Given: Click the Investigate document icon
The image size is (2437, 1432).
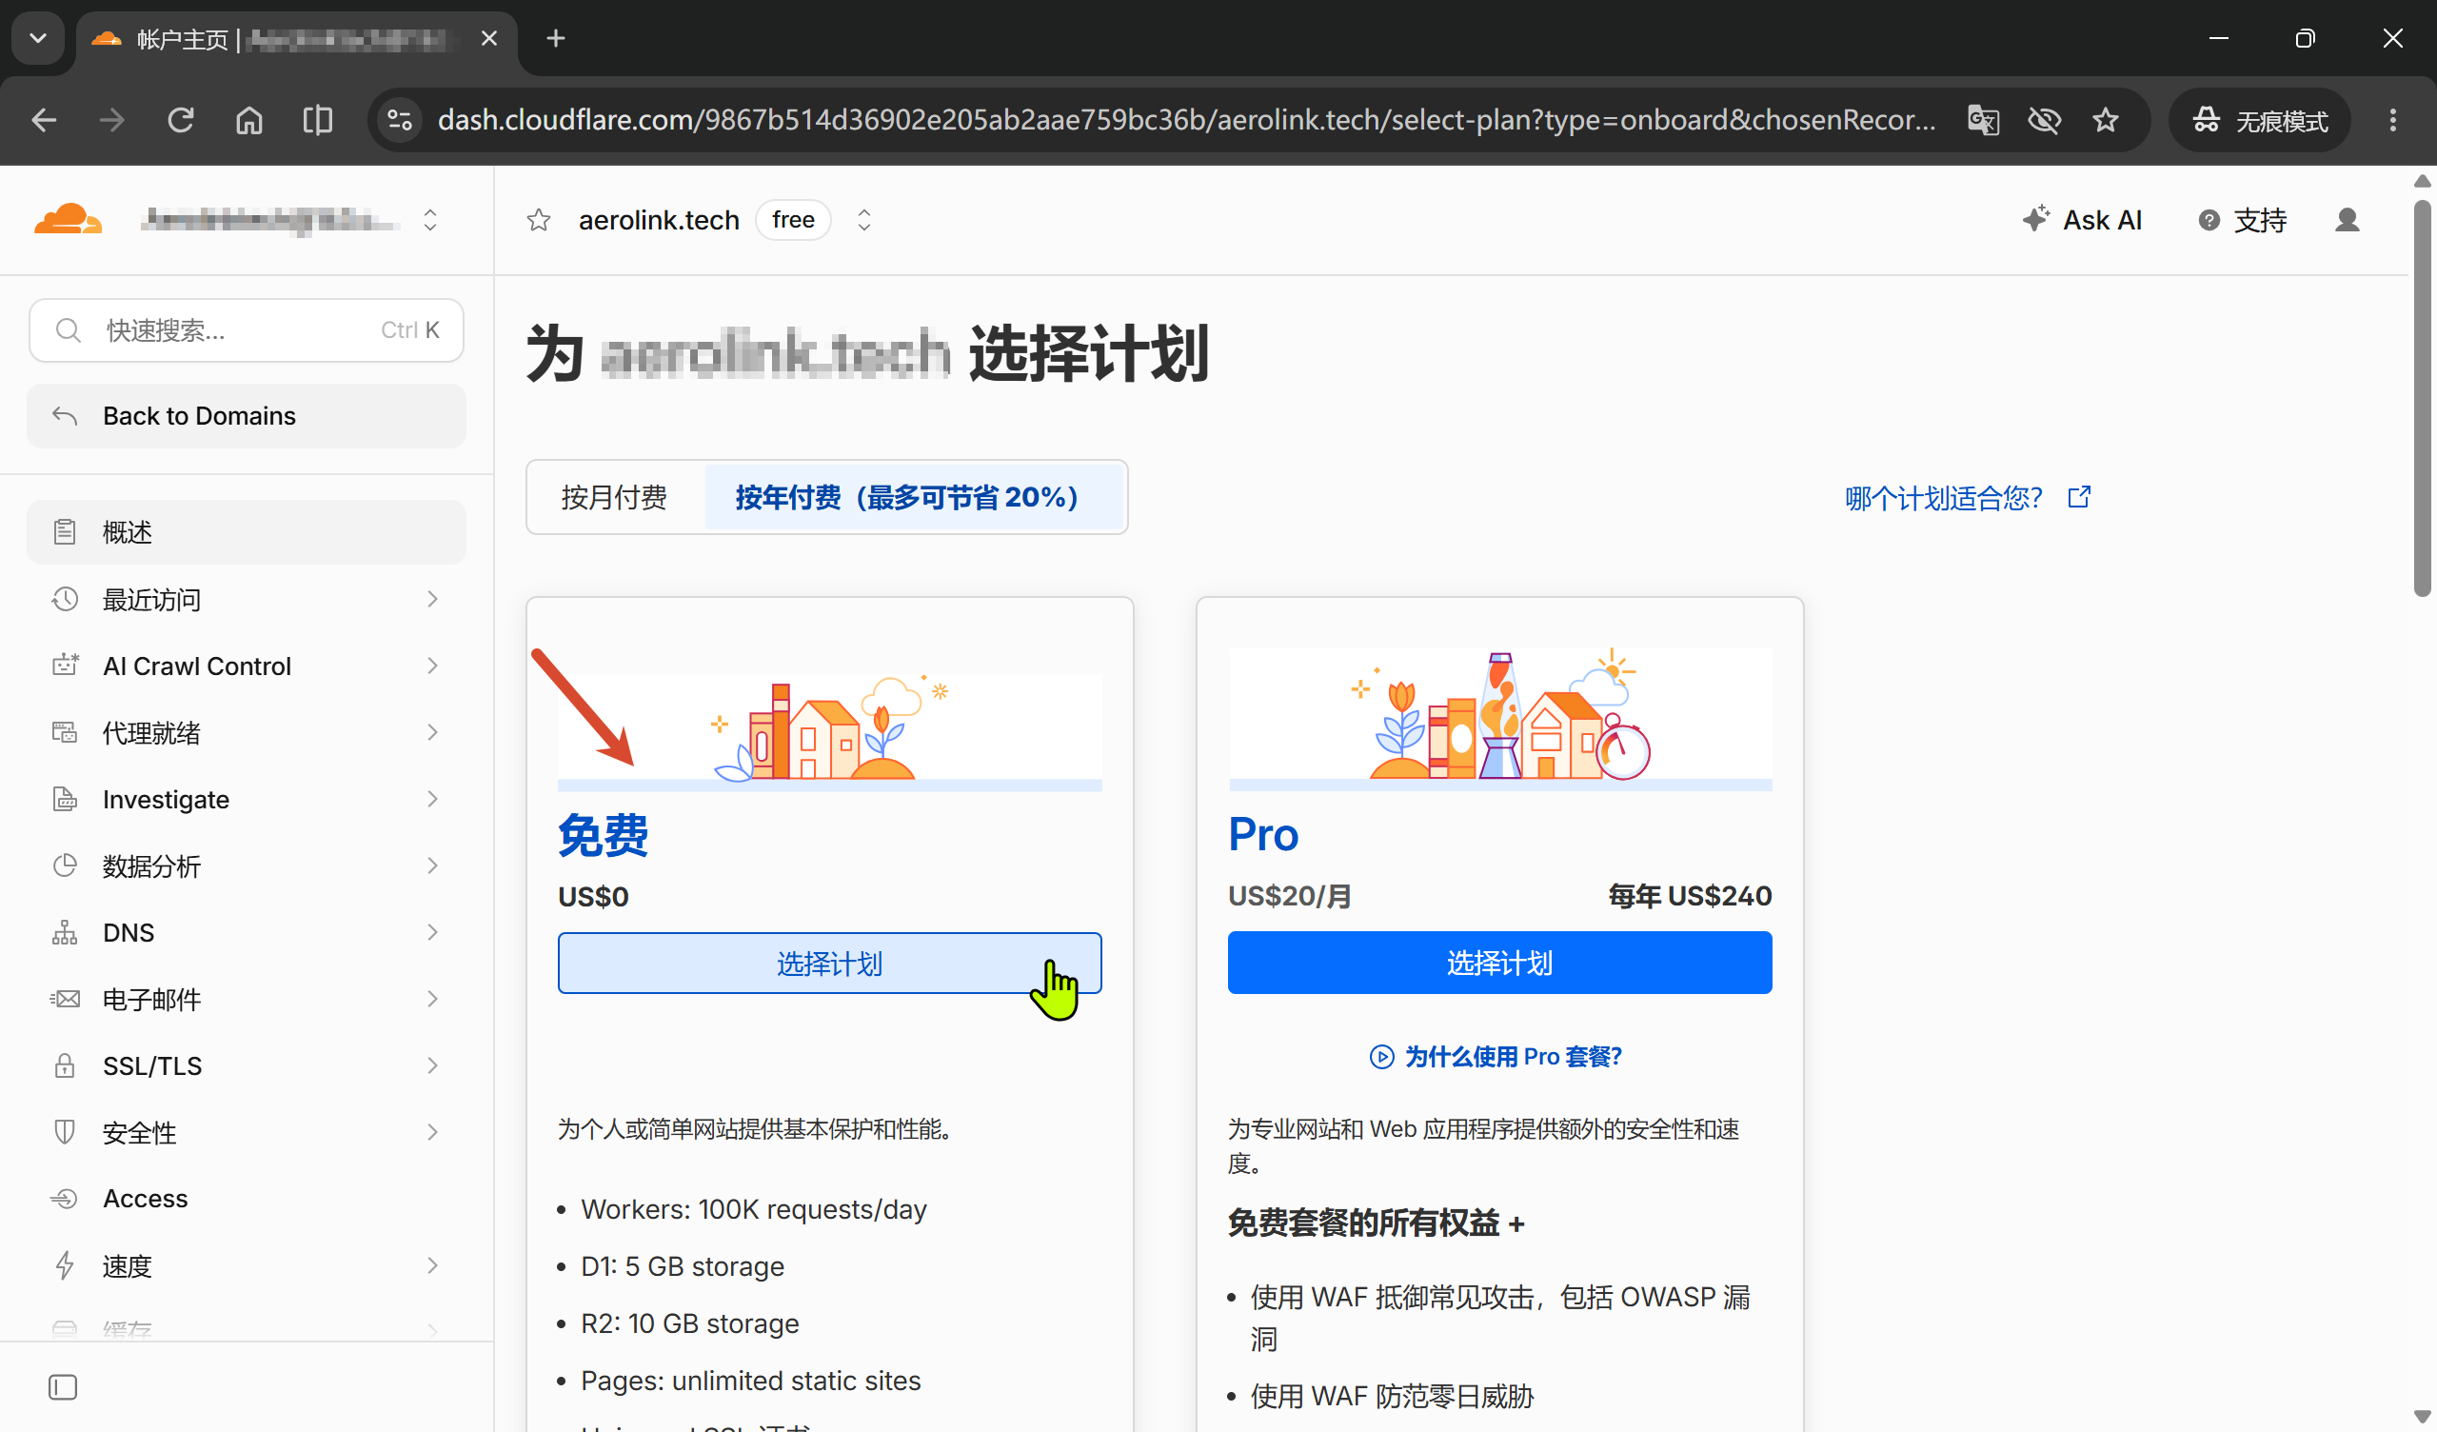Looking at the screenshot, I should coord(65,798).
